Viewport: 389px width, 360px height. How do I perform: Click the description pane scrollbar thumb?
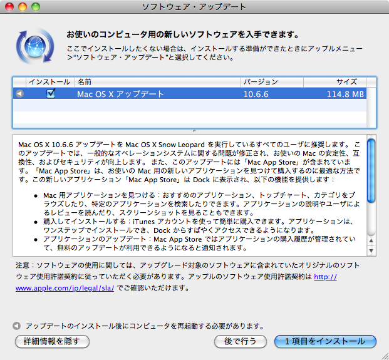371,171
